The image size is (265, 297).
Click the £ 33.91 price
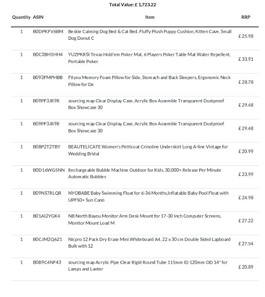[246, 59]
